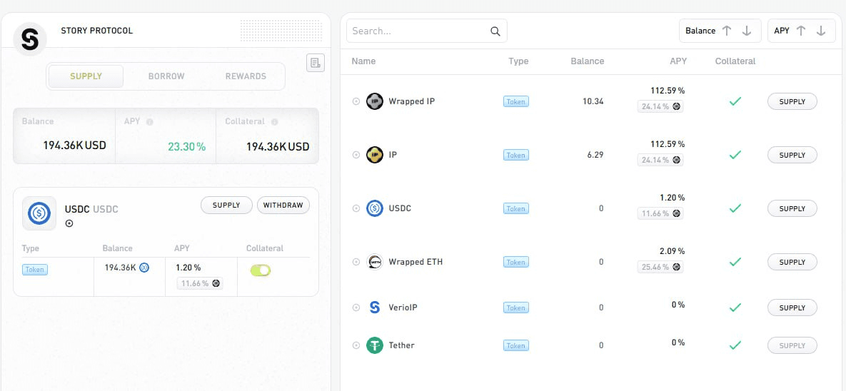Click the USDC token icon in table
Viewport: 846px width, 391px height.
pos(374,208)
